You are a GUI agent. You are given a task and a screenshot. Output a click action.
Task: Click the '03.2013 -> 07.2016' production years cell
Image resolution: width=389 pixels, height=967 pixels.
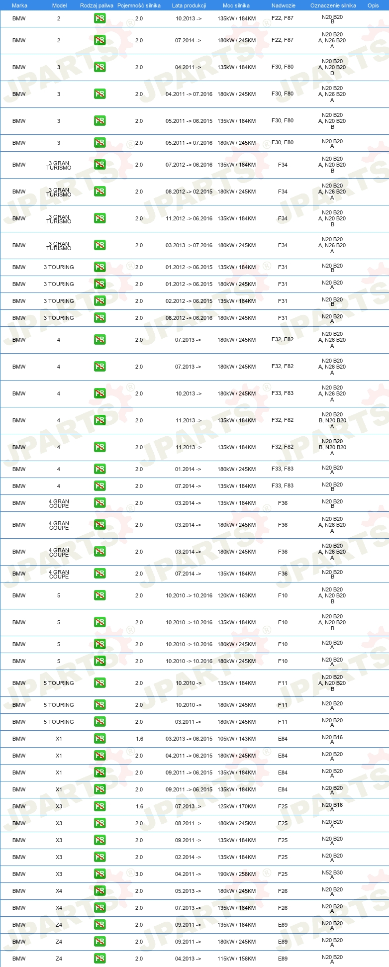click(189, 245)
